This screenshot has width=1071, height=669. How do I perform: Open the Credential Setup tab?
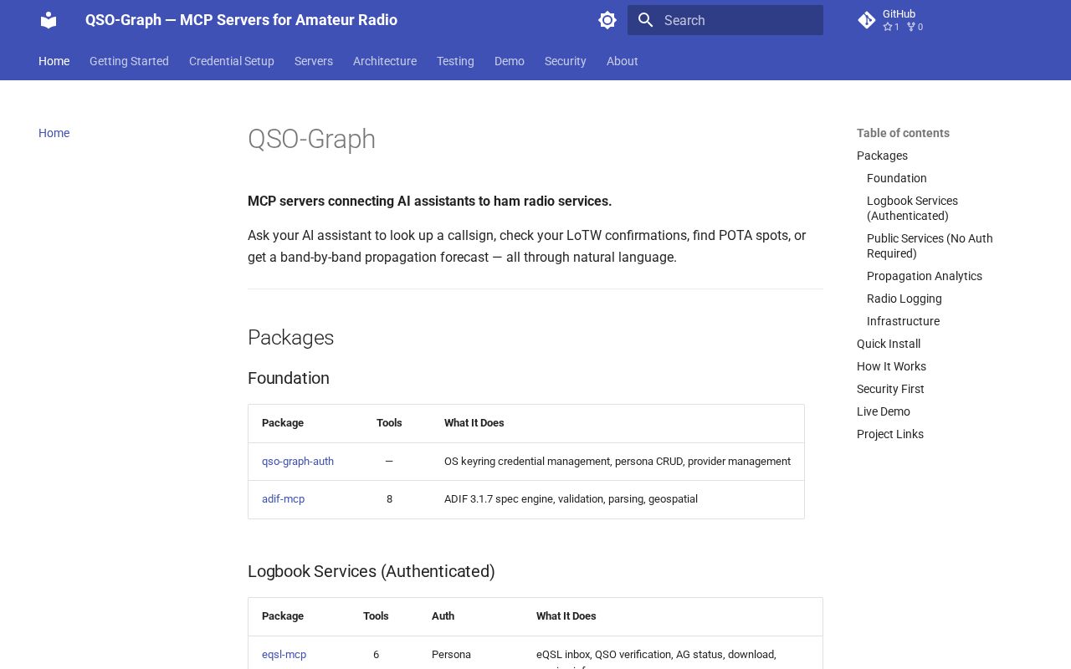tap(232, 61)
